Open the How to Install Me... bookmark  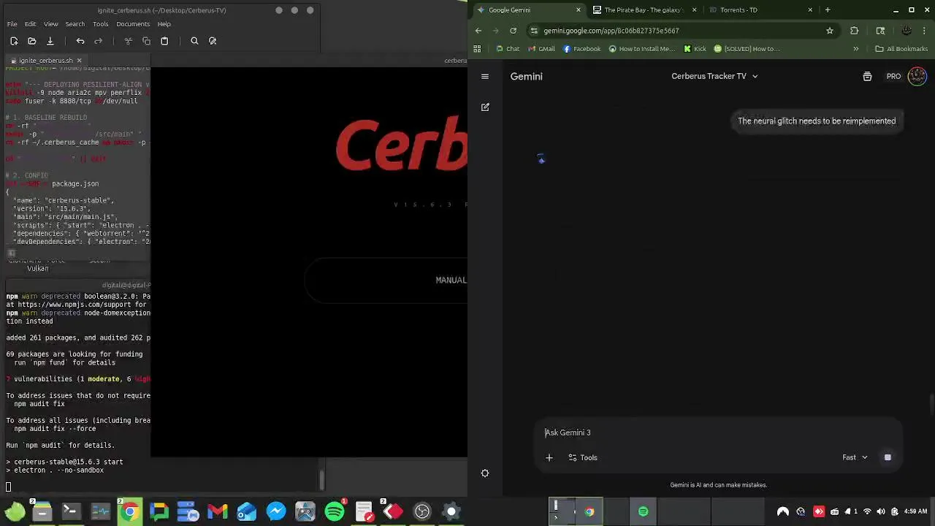(642, 49)
